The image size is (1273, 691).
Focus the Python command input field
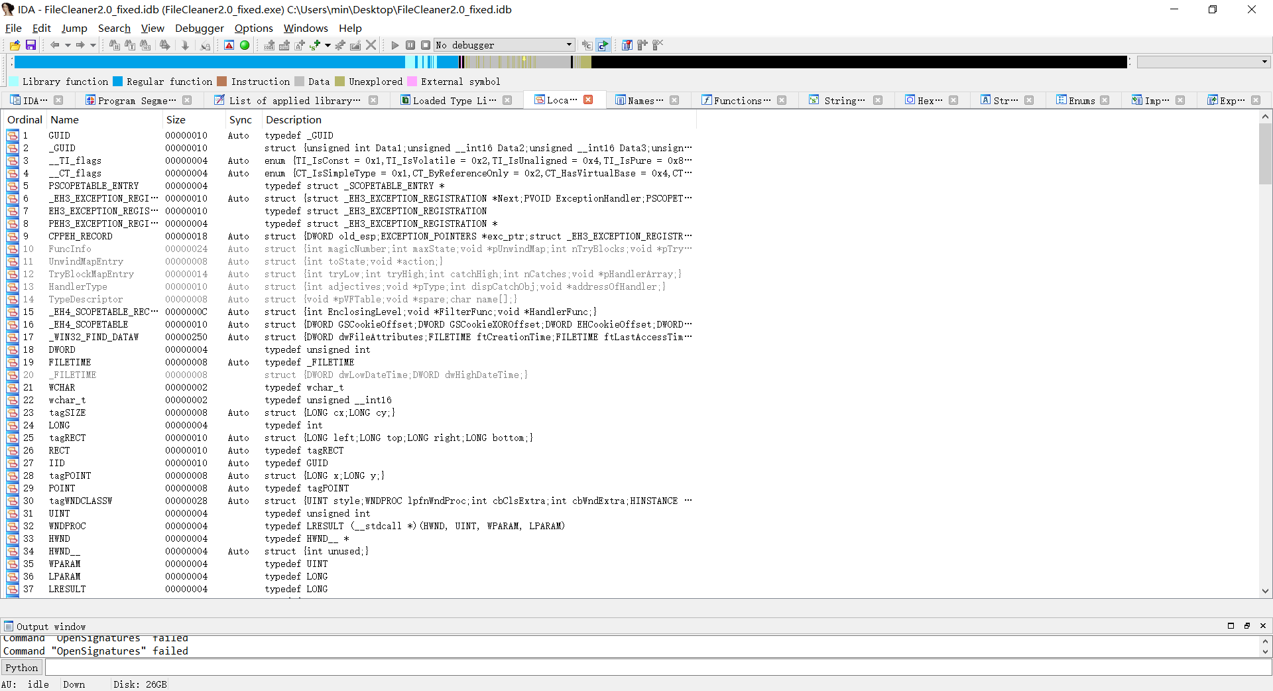(x=657, y=668)
